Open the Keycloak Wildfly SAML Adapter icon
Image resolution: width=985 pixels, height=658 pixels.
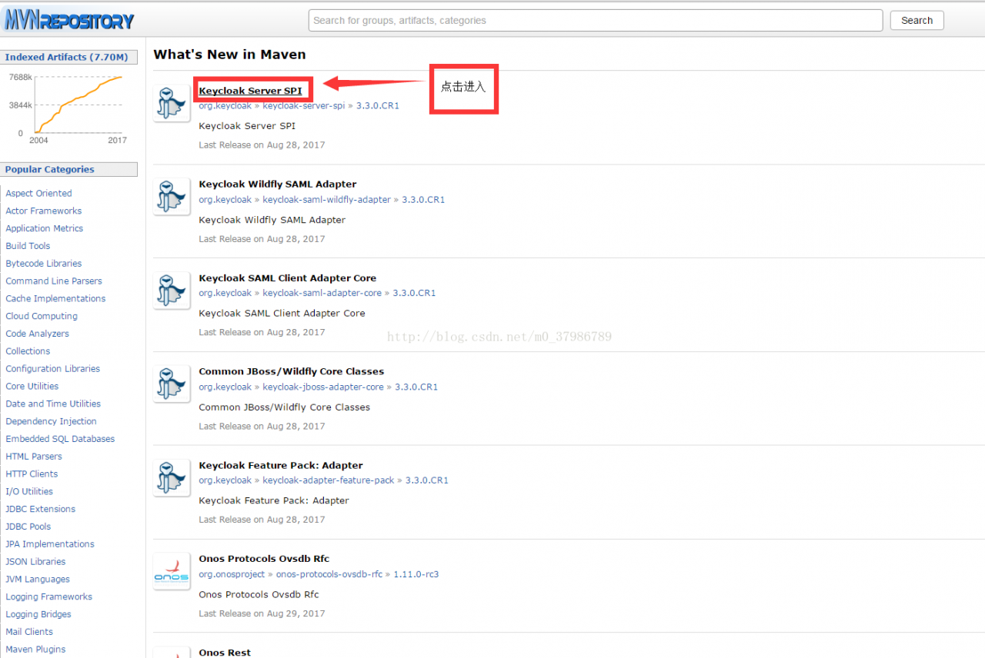click(x=172, y=198)
